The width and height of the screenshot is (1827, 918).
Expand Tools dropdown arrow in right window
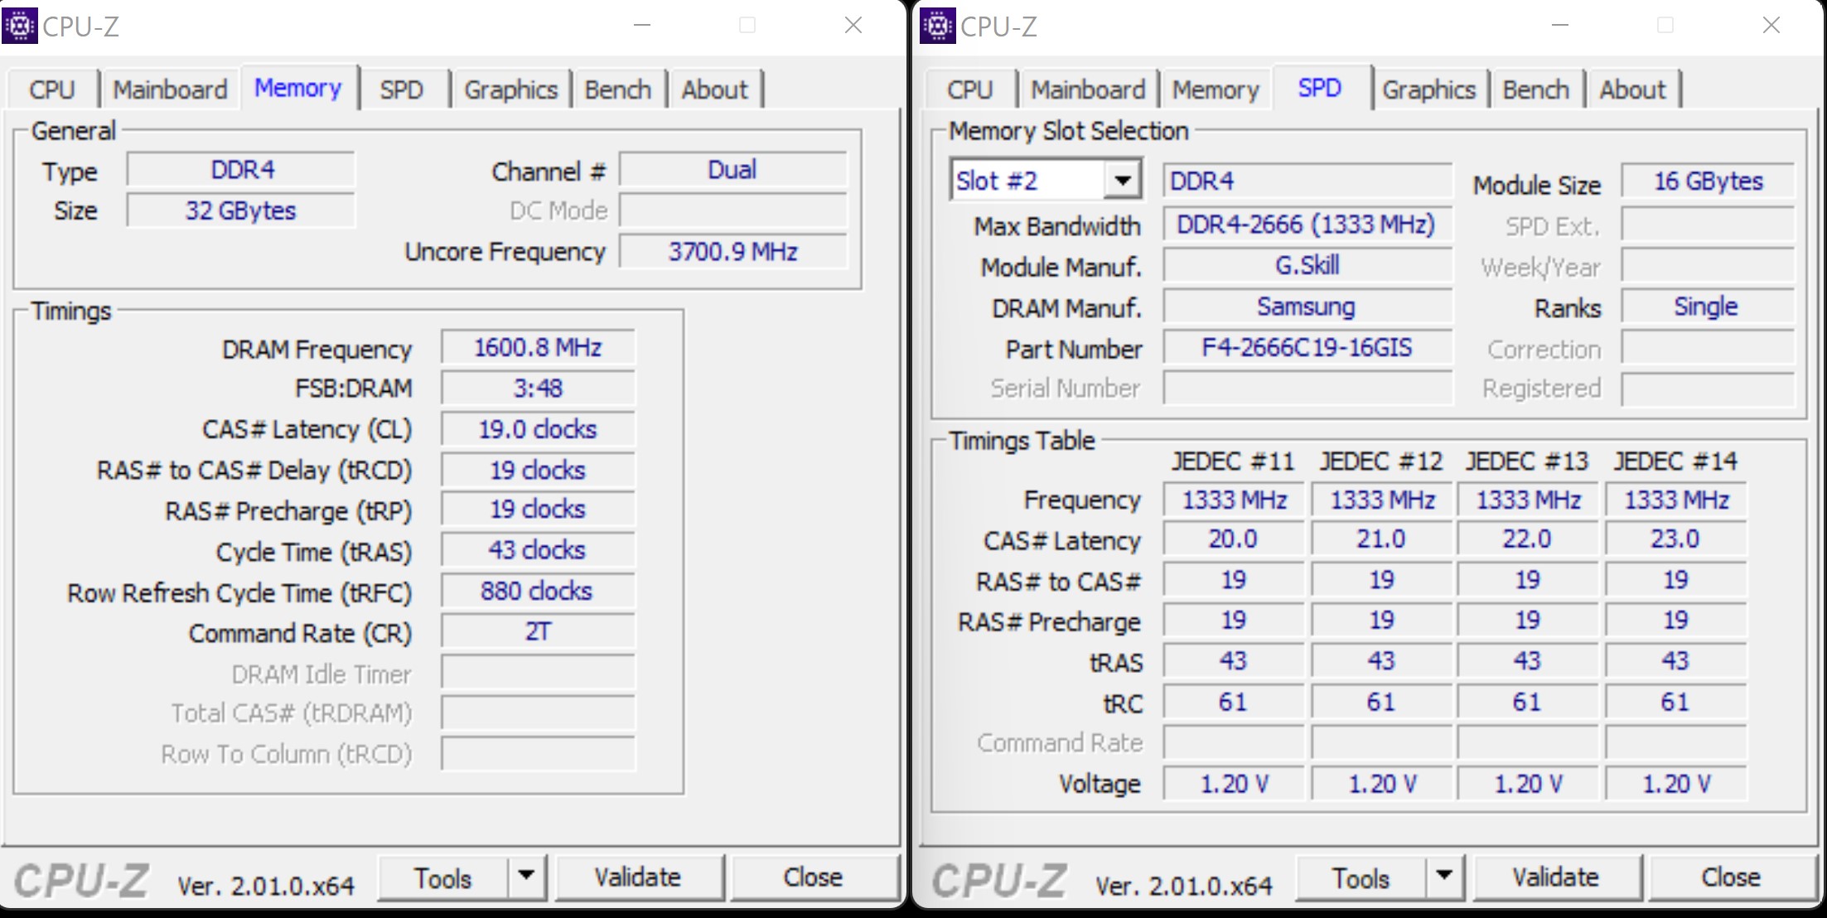point(1443,876)
